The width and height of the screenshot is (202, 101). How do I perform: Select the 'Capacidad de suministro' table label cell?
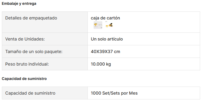coord(45,93)
